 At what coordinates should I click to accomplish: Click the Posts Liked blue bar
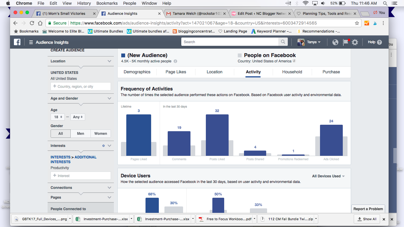pos(217,135)
